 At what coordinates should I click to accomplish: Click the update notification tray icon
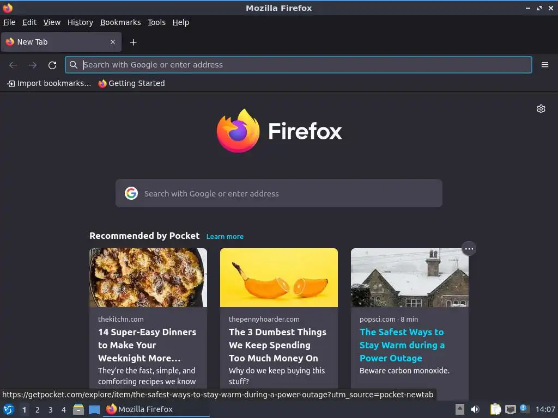tap(525, 409)
